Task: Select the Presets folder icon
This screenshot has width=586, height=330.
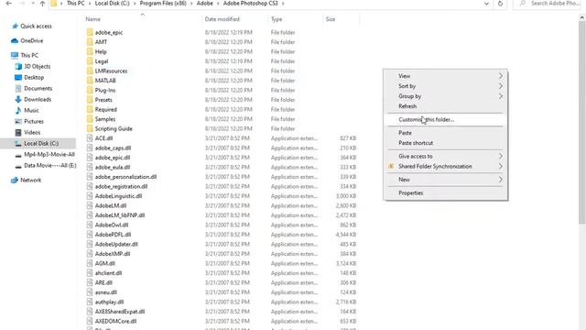Action: coord(90,100)
